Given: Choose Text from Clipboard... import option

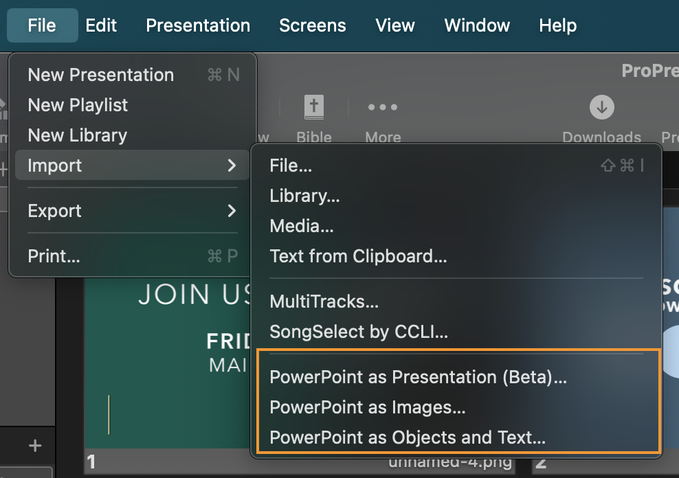Looking at the screenshot, I should point(358,256).
